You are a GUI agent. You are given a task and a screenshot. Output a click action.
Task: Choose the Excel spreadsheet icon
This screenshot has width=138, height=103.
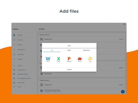click(58, 59)
